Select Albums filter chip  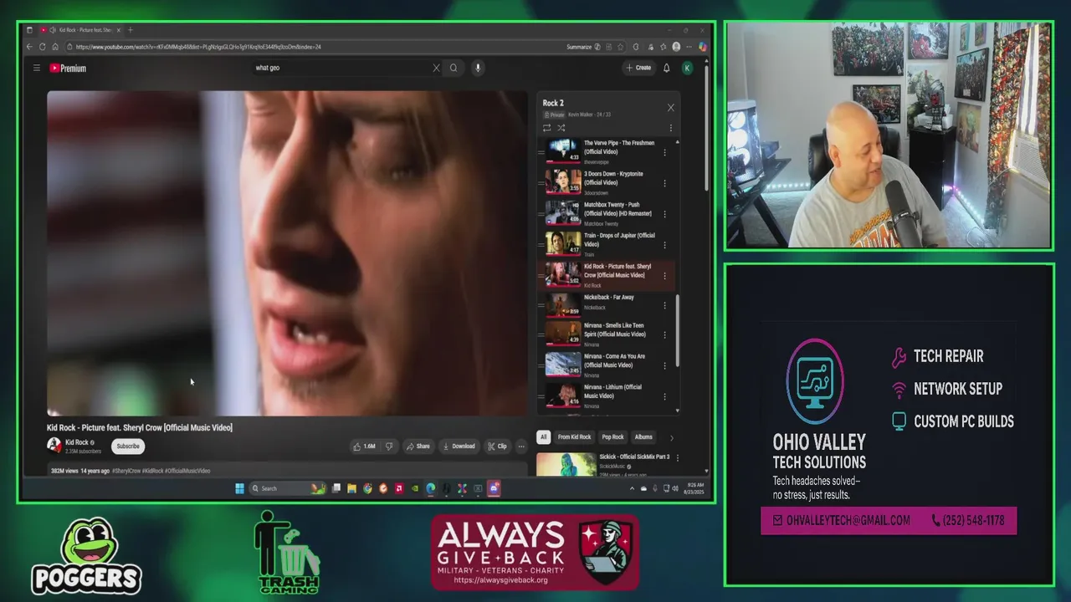643,436
